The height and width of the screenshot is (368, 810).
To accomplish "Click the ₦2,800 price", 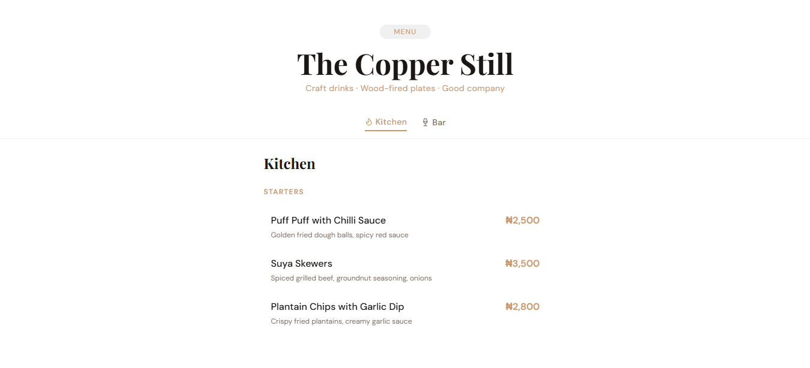I will [x=522, y=307].
